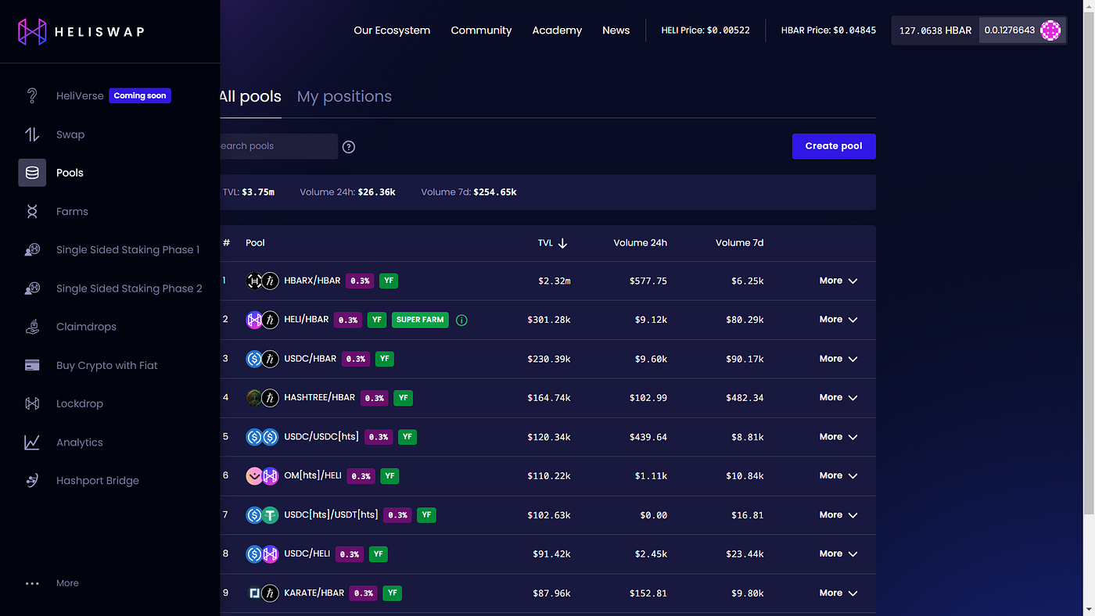Screen dimensions: 1095x616
Task: Expand More for USDC/HBAR pool
Action: point(838,359)
